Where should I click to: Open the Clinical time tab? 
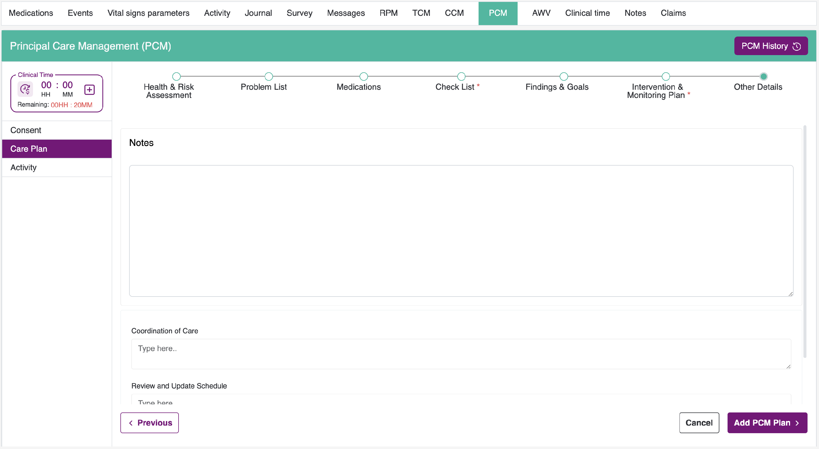point(587,13)
